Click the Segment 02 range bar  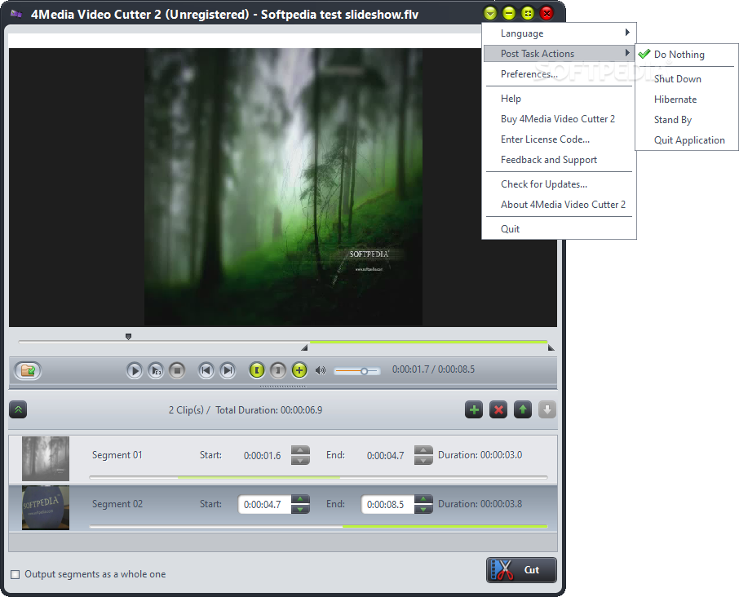pyautogui.click(x=318, y=526)
